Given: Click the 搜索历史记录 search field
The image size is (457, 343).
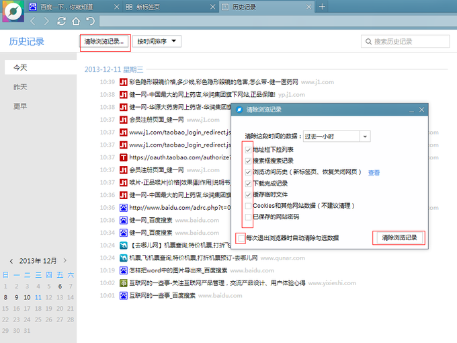Looking at the screenshot, I should pos(405,42).
